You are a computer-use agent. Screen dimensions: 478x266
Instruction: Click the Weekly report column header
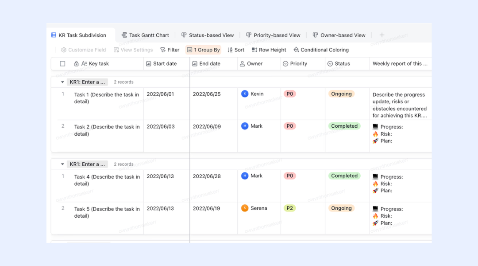click(x=401, y=63)
